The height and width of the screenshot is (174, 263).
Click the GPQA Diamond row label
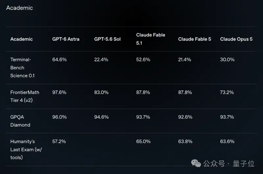click(20, 121)
